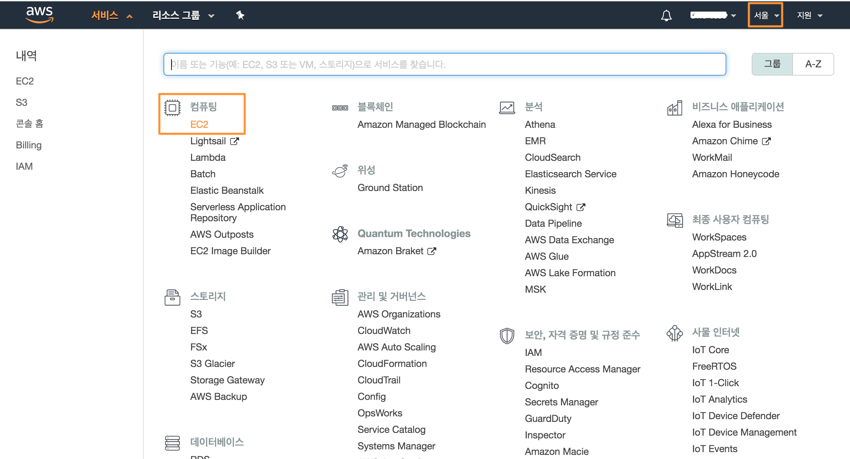Switch service view to 그룹 grouping
850x459 pixels.
(772, 64)
